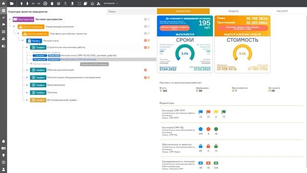307x173 pixels.
Task: Expand the Авансирование schedule node
Action: coord(27,85)
